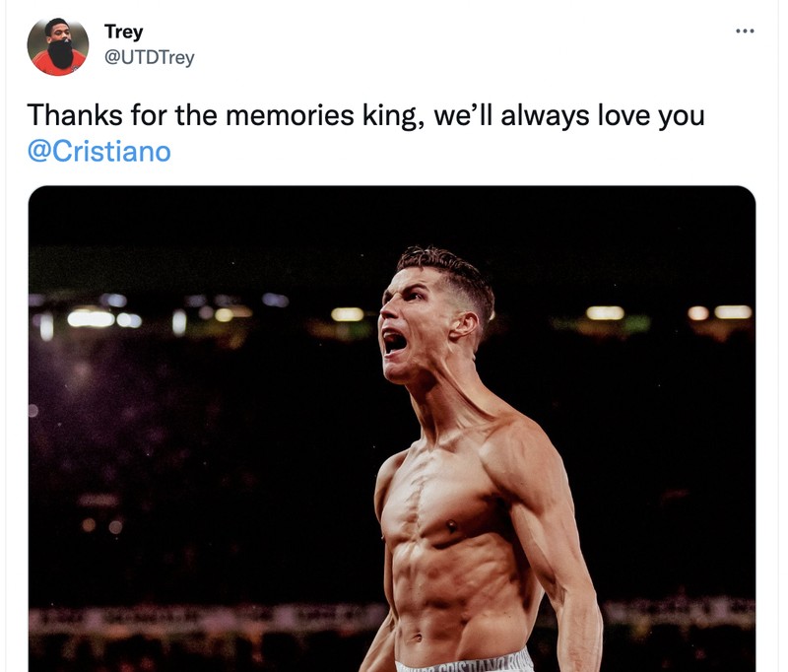Click the tweet's image attachment area
The width and height of the screenshot is (788, 672).
tap(394, 424)
